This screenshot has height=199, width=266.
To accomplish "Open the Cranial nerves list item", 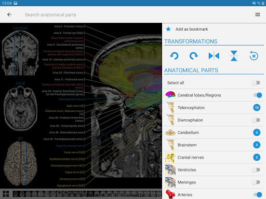I will click(214, 158).
